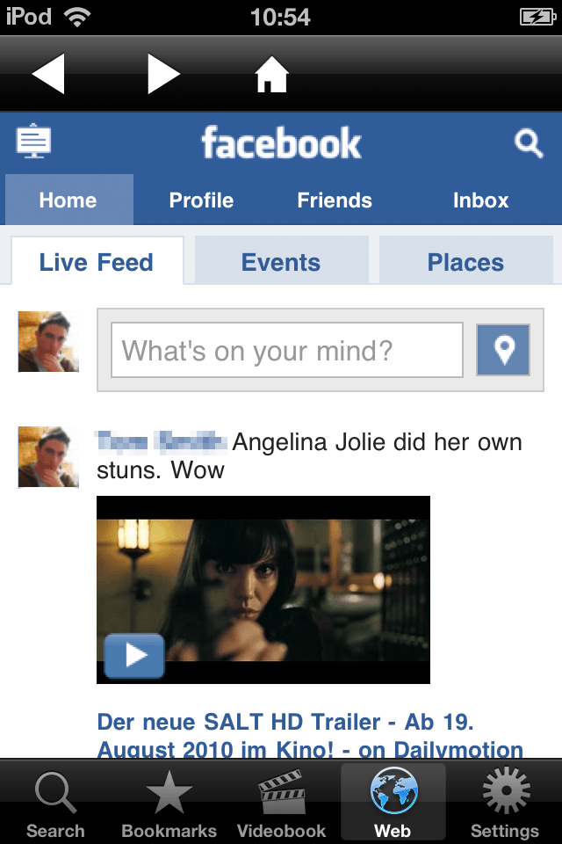Tap the post text 'Angelina Jolie did her own stuns'
The image size is (562, 844).
coord(309,456)
